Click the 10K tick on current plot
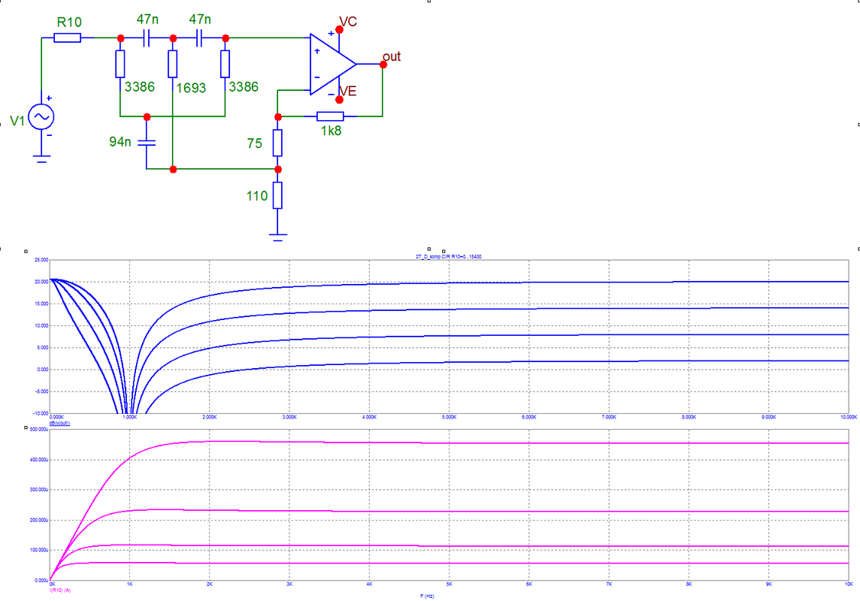The height and width of the screenshot is (601, 860). [x=849, y=584]
